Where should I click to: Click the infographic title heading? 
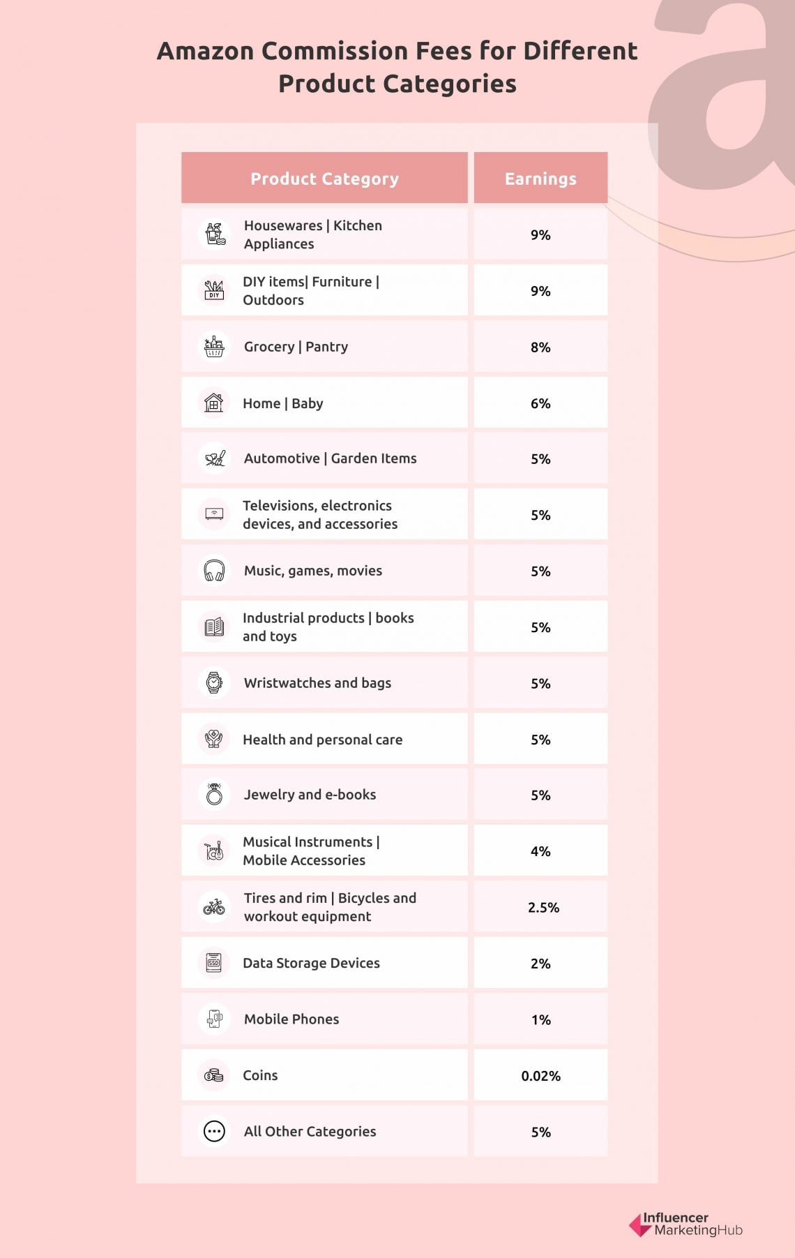coord(397,67)
